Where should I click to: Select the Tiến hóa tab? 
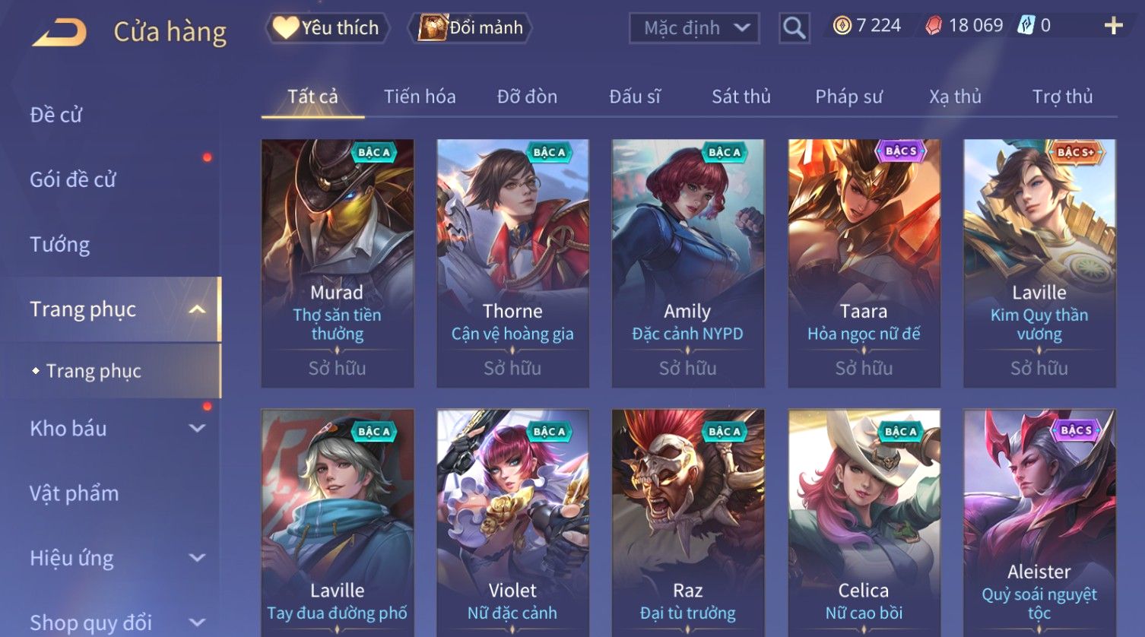pos(420,97)
